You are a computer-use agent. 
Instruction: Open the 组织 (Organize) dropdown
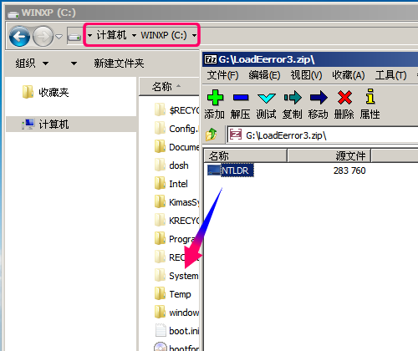(32, 64)
